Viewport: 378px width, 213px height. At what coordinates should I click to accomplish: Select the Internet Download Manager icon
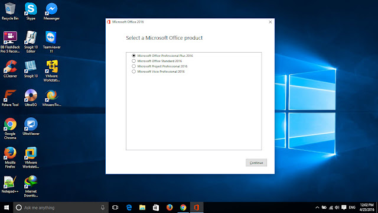[x=31, y=186]
